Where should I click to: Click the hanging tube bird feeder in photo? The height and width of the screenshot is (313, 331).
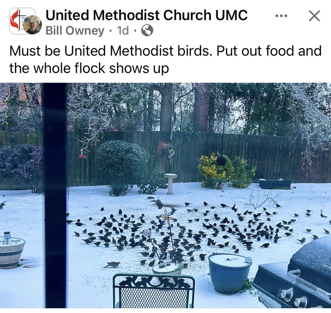(171, 154)
